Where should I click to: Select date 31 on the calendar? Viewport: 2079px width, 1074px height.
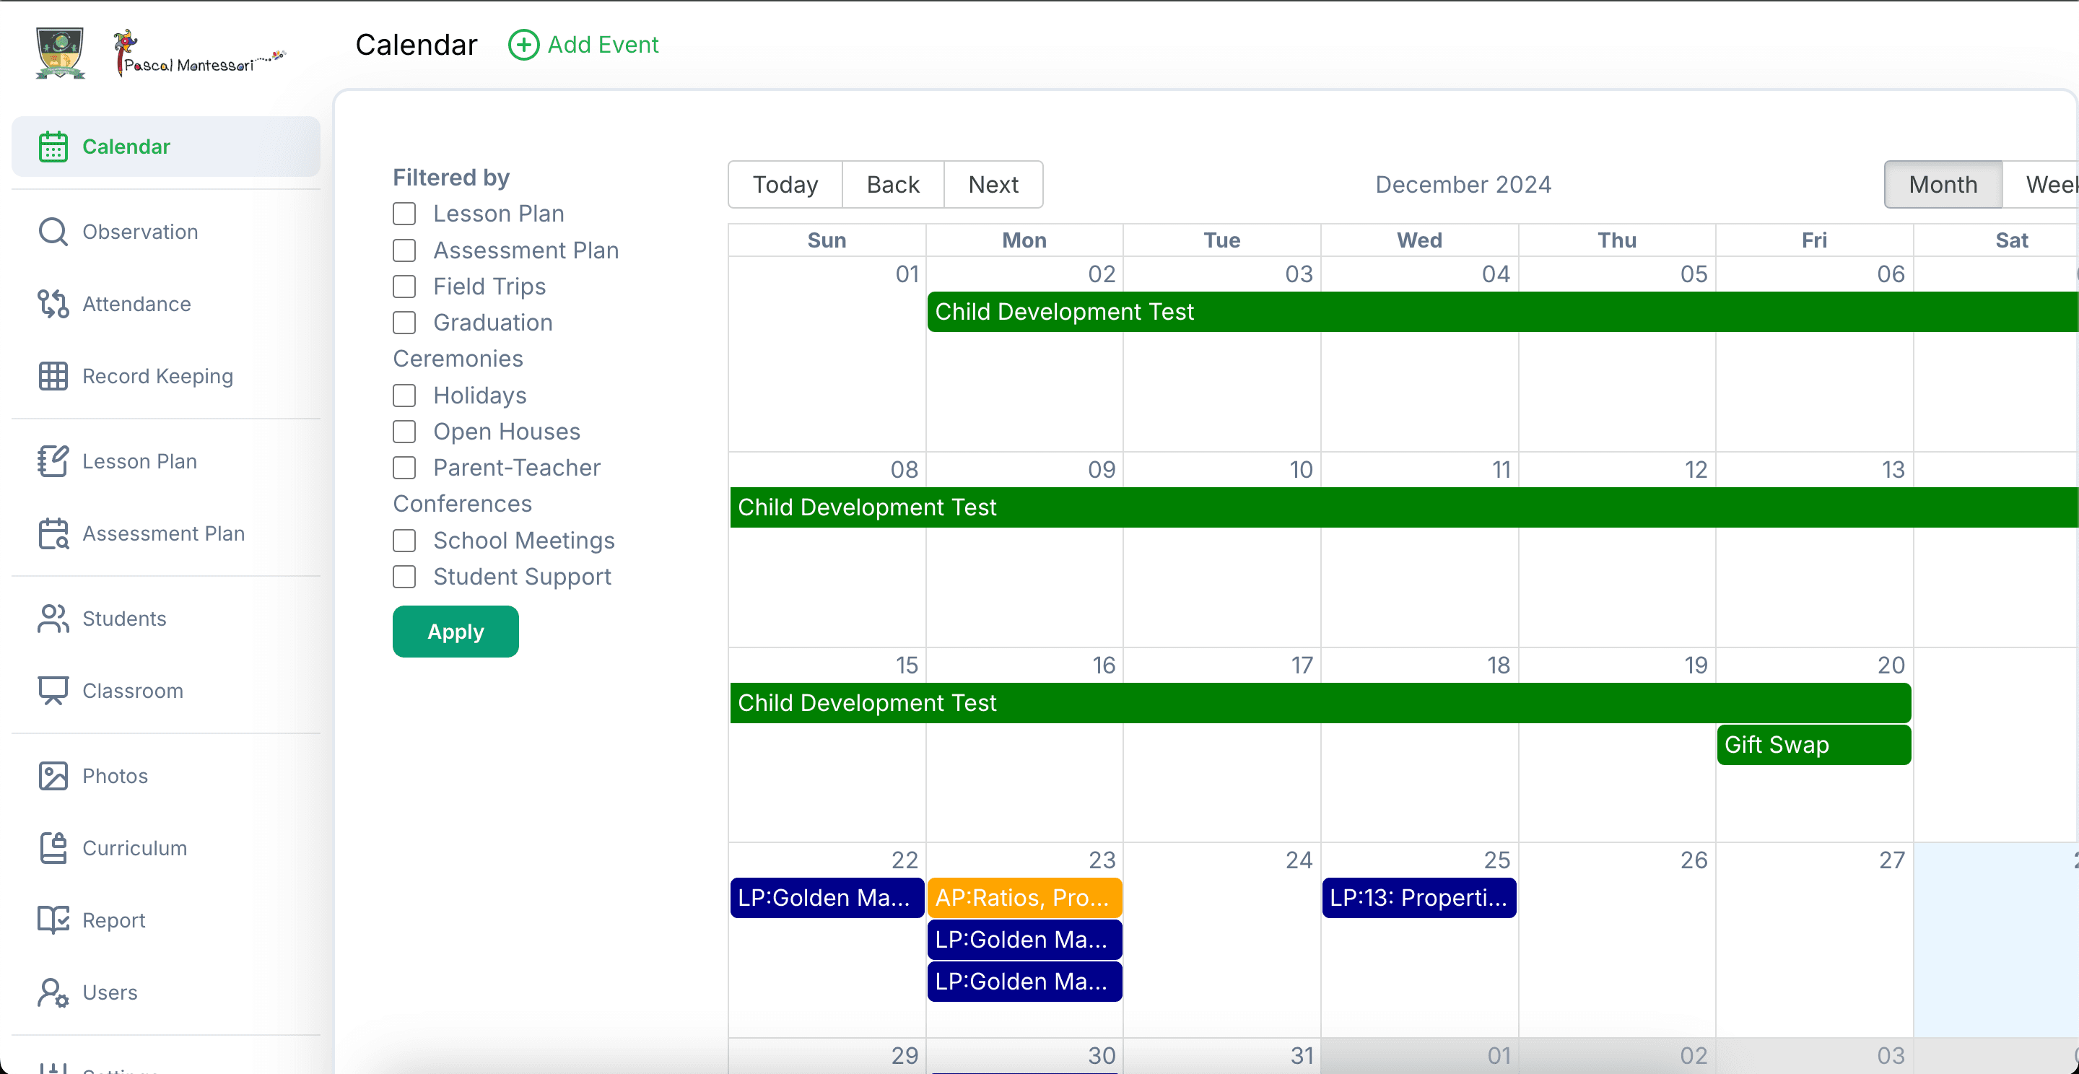1302,1056
